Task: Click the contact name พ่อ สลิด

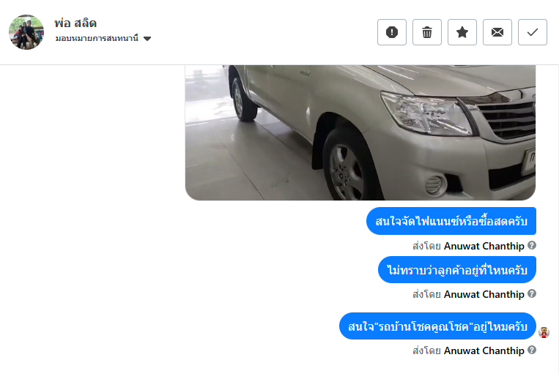Action: click(x=75, y=23)
